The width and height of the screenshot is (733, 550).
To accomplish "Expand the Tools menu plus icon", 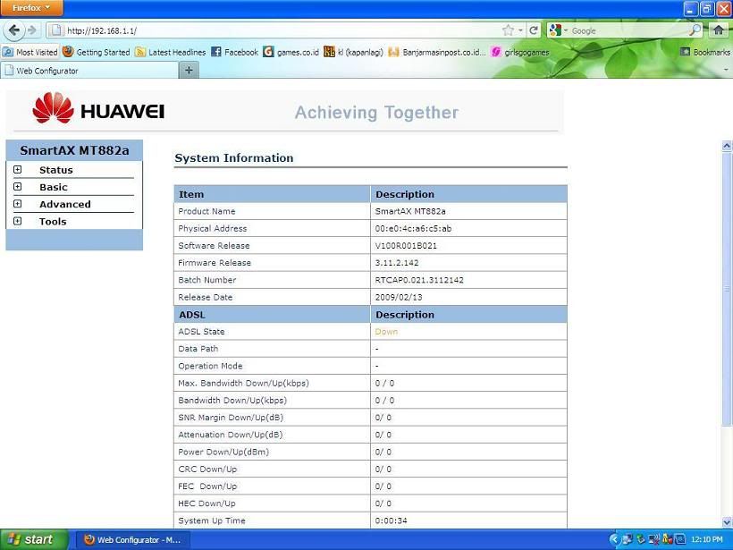I will 17,221.
